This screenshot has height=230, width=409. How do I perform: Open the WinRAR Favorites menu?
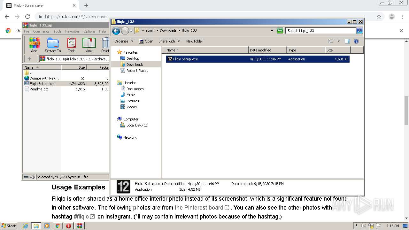[73, 31]
